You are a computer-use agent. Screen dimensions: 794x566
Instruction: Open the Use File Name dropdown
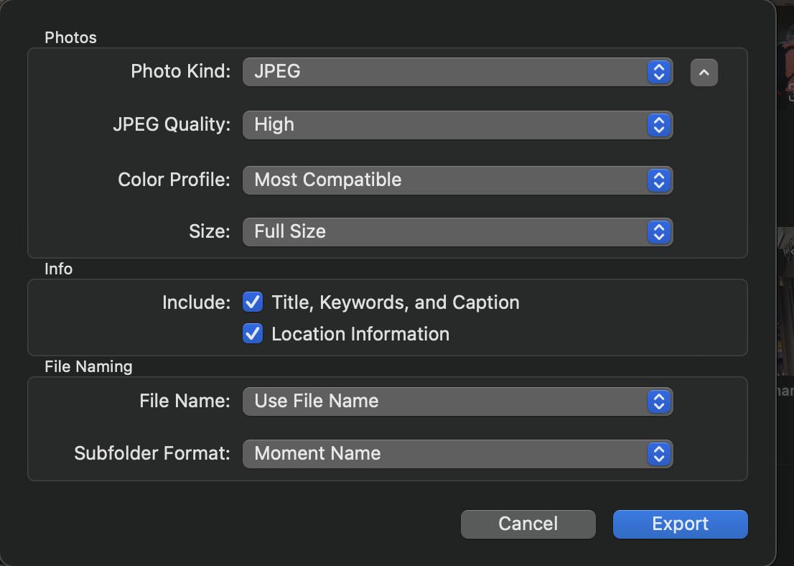445,402
